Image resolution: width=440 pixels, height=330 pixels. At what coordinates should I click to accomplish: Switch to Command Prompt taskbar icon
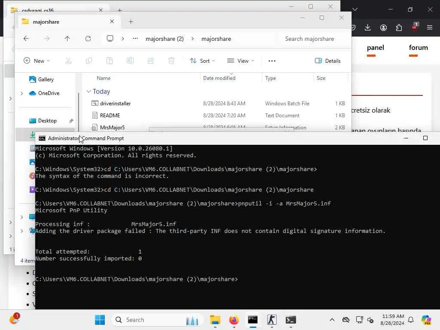(x=253, y=320)
